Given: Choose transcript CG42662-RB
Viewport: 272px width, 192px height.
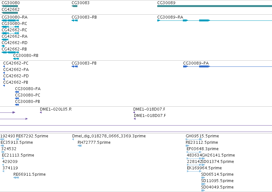Looking at the screenshot, I should click(14, 49).
